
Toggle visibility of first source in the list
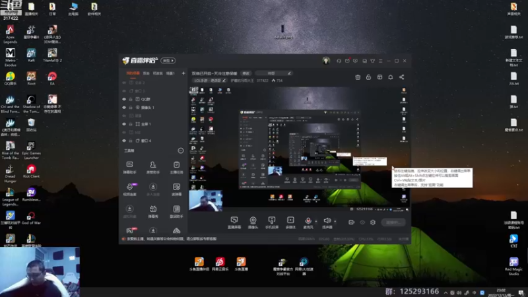[124, 82]
